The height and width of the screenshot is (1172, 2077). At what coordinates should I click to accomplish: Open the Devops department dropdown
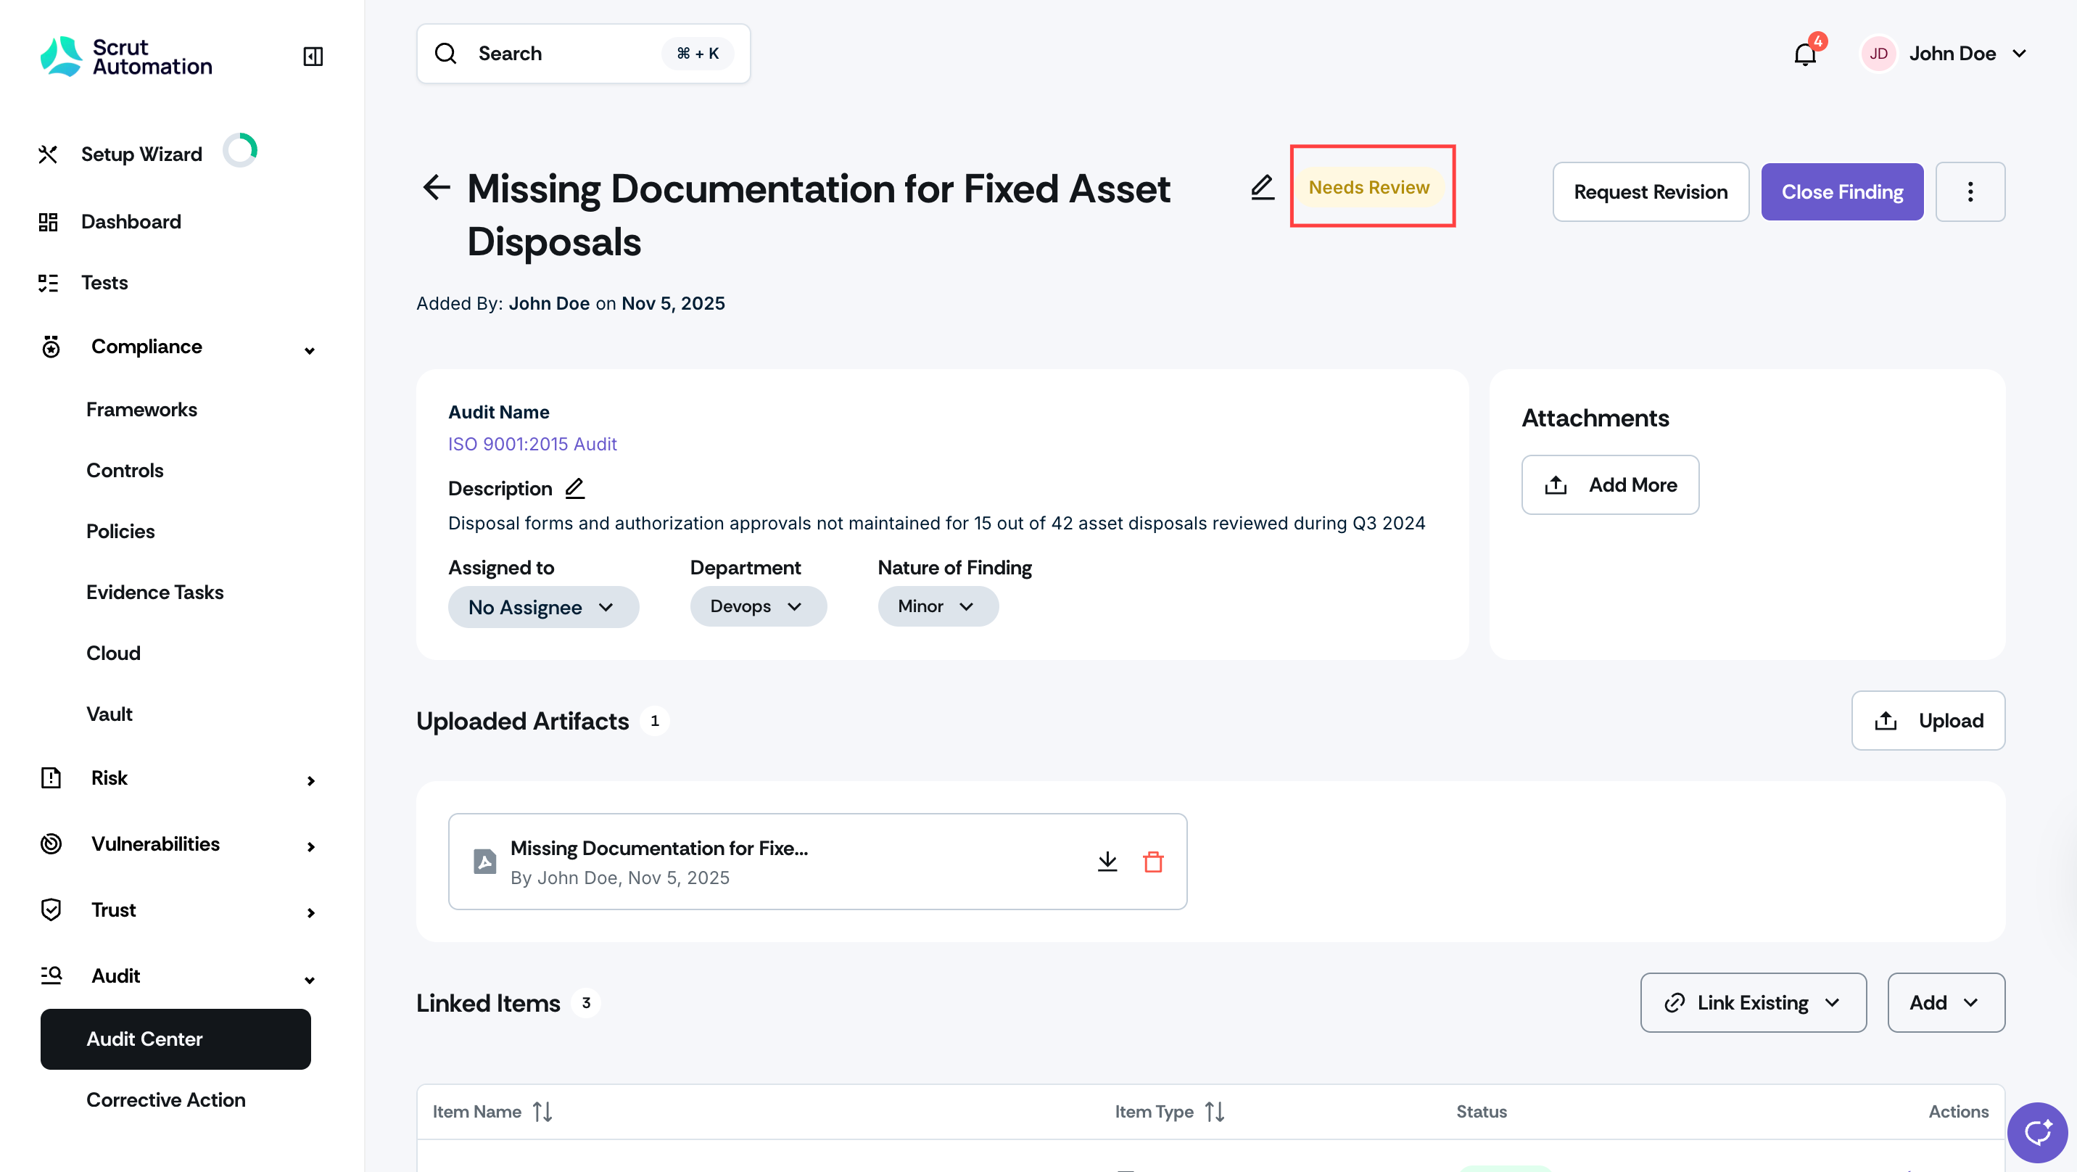click(758, 606)
